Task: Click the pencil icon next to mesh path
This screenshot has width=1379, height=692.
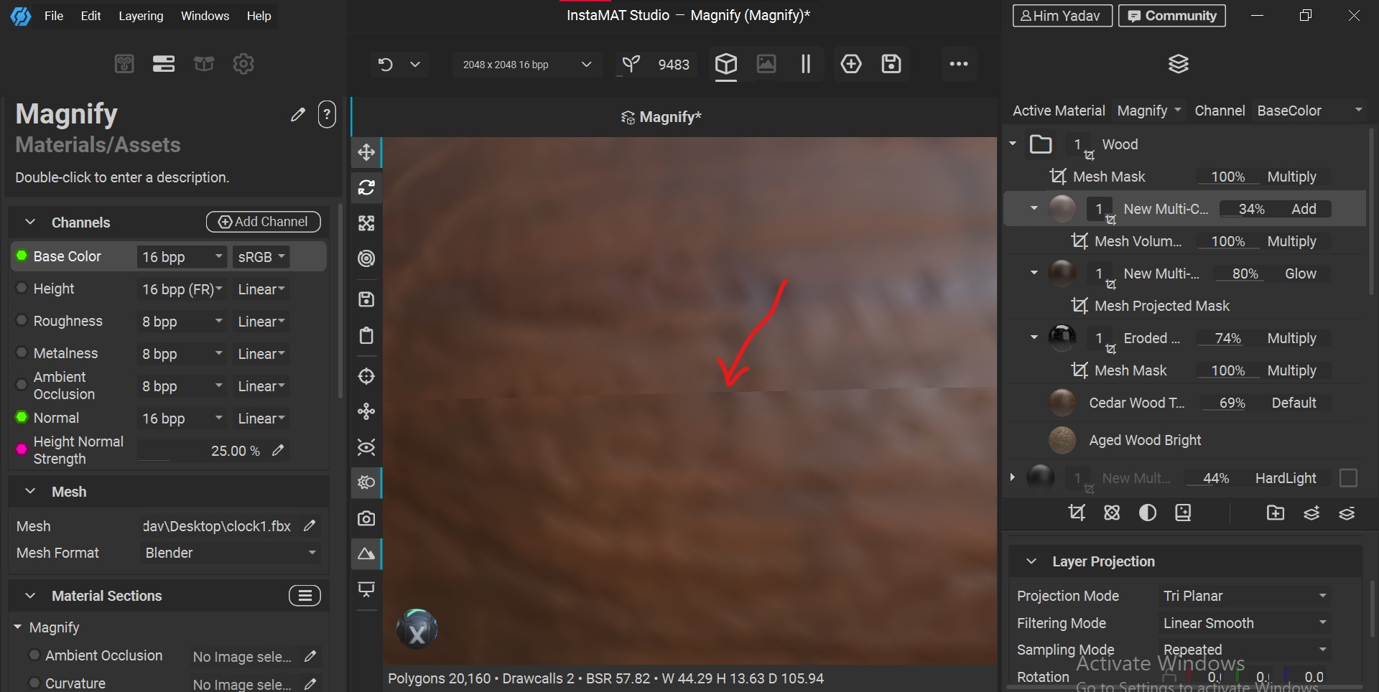Action: pyautogui.click(x=310, y=526)
